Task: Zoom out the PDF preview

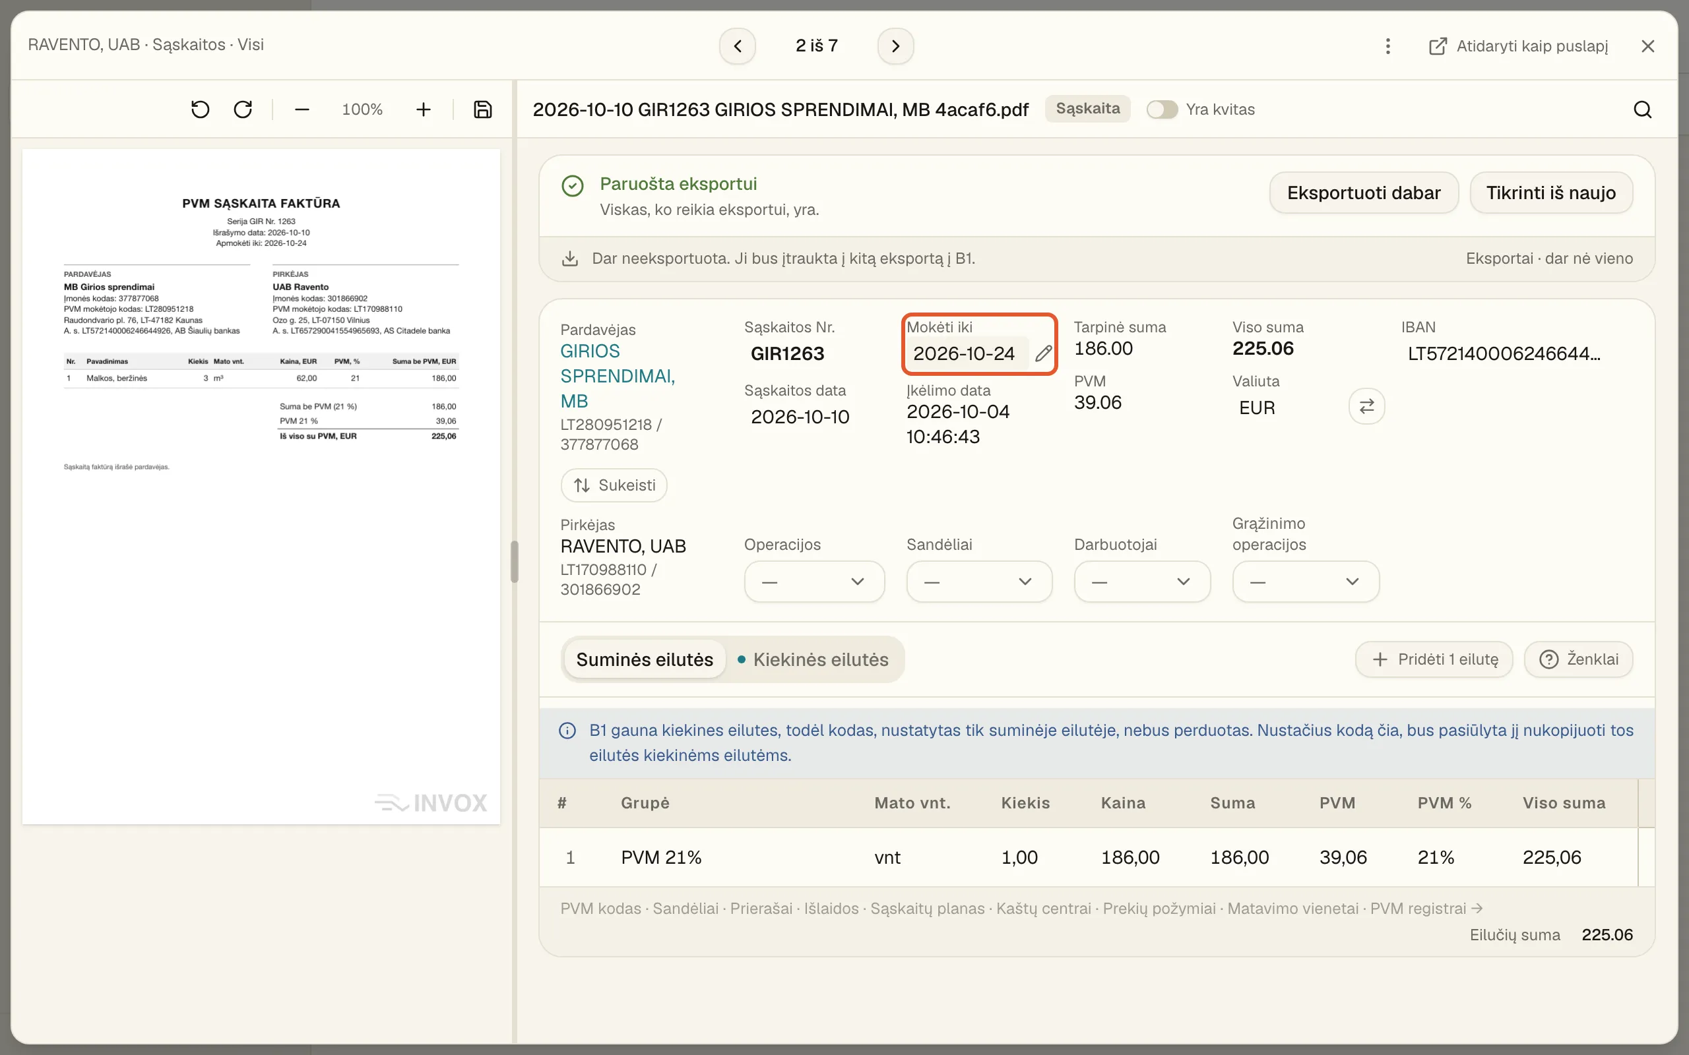Action: point(302,109)
